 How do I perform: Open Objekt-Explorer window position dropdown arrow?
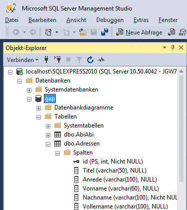tap(165, 47)
